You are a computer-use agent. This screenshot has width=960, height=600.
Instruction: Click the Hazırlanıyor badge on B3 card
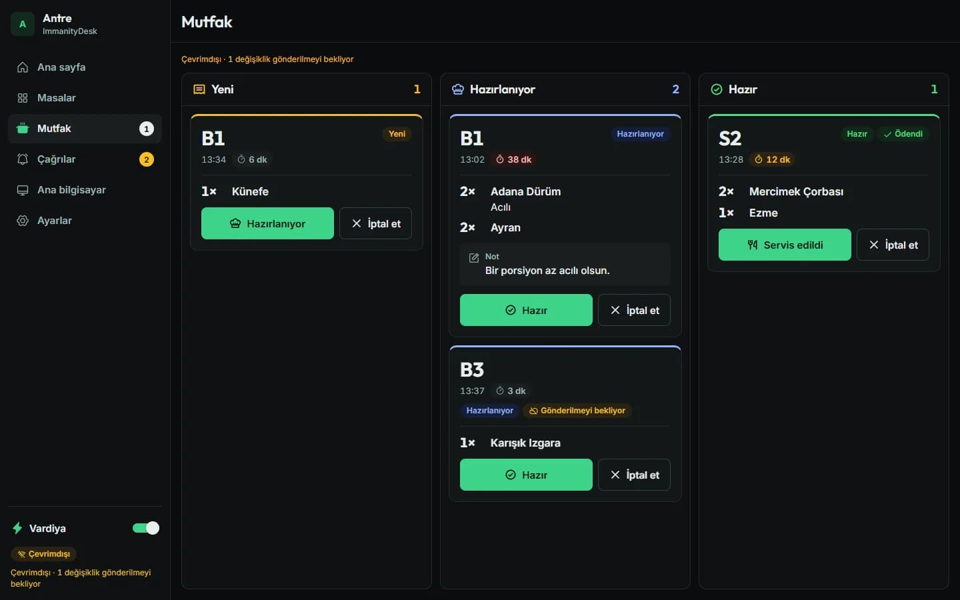pyautogui.click(x=489, y=411)
